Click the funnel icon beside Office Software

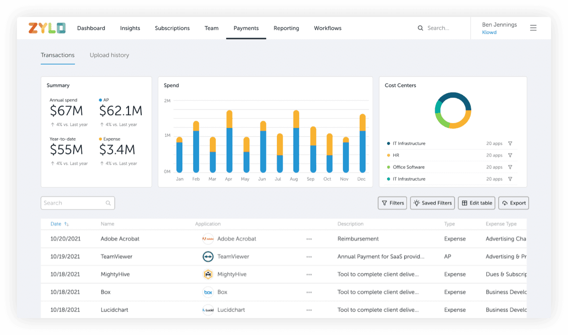(510, 167)
